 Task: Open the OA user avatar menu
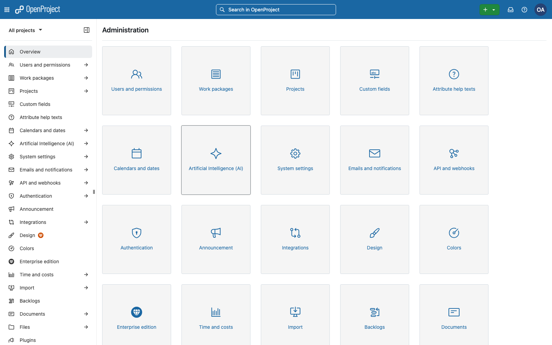[541, 10]
